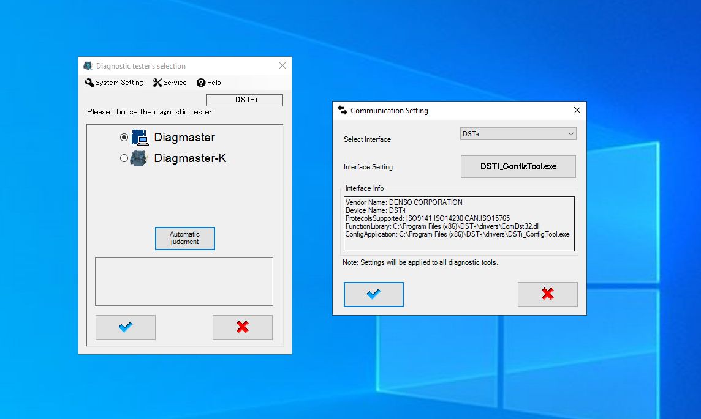Open the Service menu

(170, 83)
